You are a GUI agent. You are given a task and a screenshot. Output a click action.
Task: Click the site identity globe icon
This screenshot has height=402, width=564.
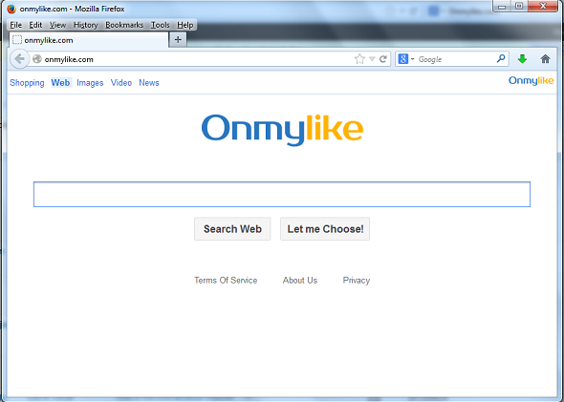37,59
